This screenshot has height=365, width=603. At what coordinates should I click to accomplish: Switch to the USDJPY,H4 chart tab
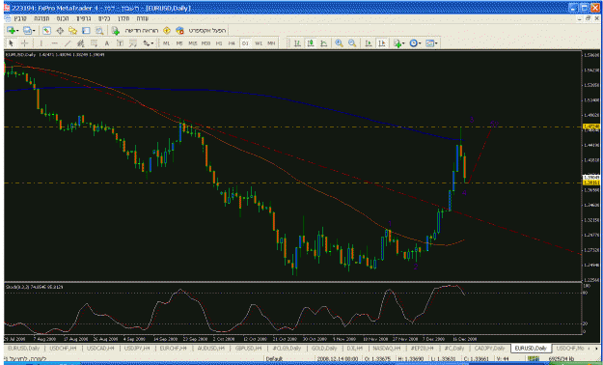pyautogui.click(x=137, y=348)
